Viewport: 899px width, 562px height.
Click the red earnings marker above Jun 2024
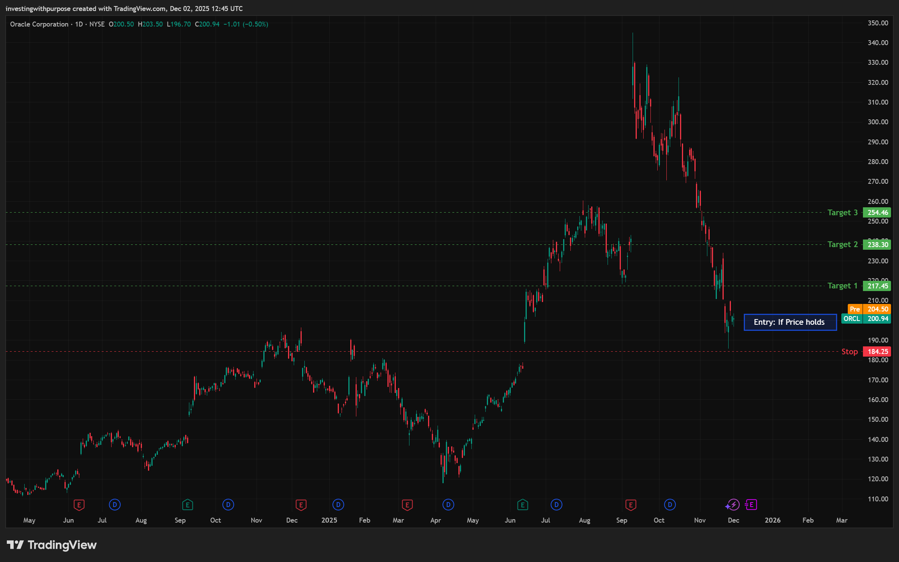[79, 505]
